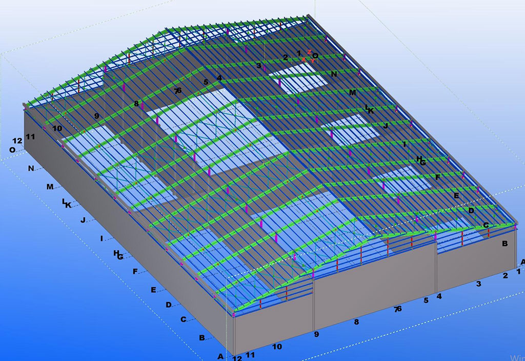Screen dimensions: 525x361
Task: Click the red XYZ origin axis marker
Action: coord(309,57)
